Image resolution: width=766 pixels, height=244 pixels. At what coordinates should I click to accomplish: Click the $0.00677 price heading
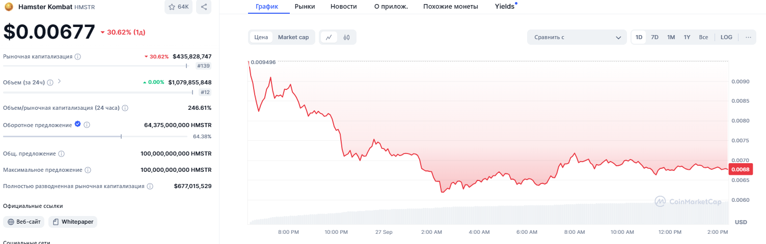click(49, 32)
